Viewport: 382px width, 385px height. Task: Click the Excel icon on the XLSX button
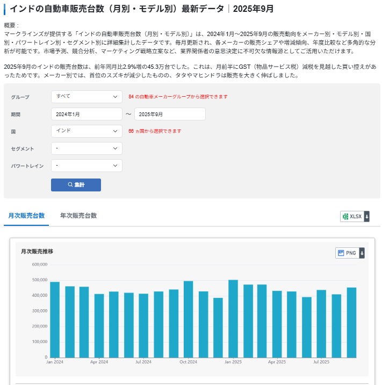coord(345,216)
